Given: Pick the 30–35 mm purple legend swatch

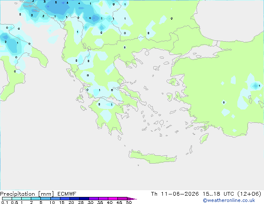Looking at the screenshot, I should coord(94,199).
